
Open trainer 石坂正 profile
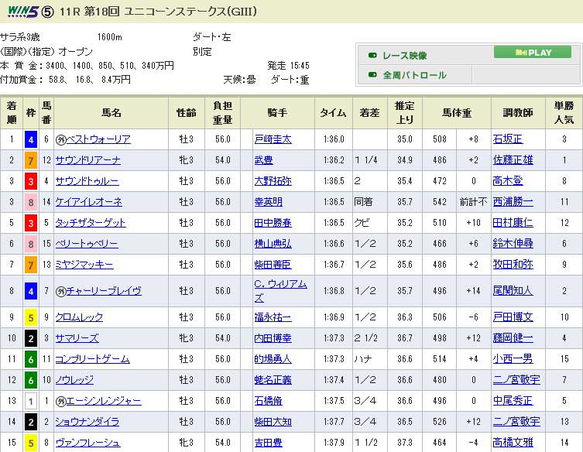tap(508, 139)
